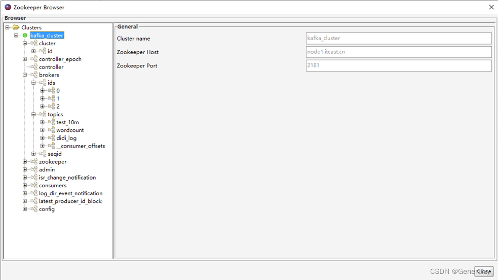Click the green kafka_cluster status icon

pyautogui.click(x=25, y=36)
